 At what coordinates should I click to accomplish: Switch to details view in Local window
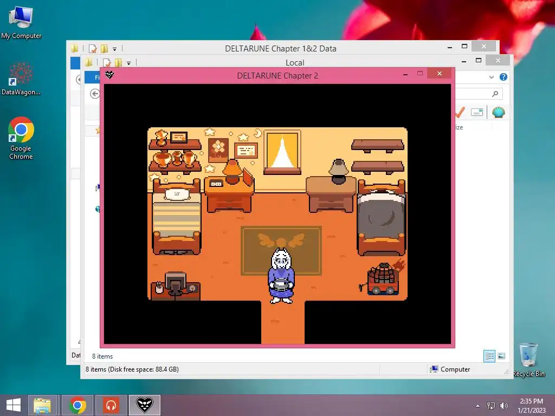[489, 356]
